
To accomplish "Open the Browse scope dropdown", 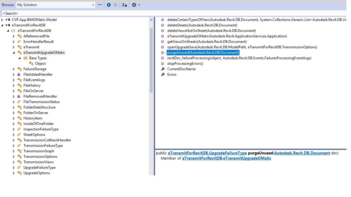I will click(93, 5).
